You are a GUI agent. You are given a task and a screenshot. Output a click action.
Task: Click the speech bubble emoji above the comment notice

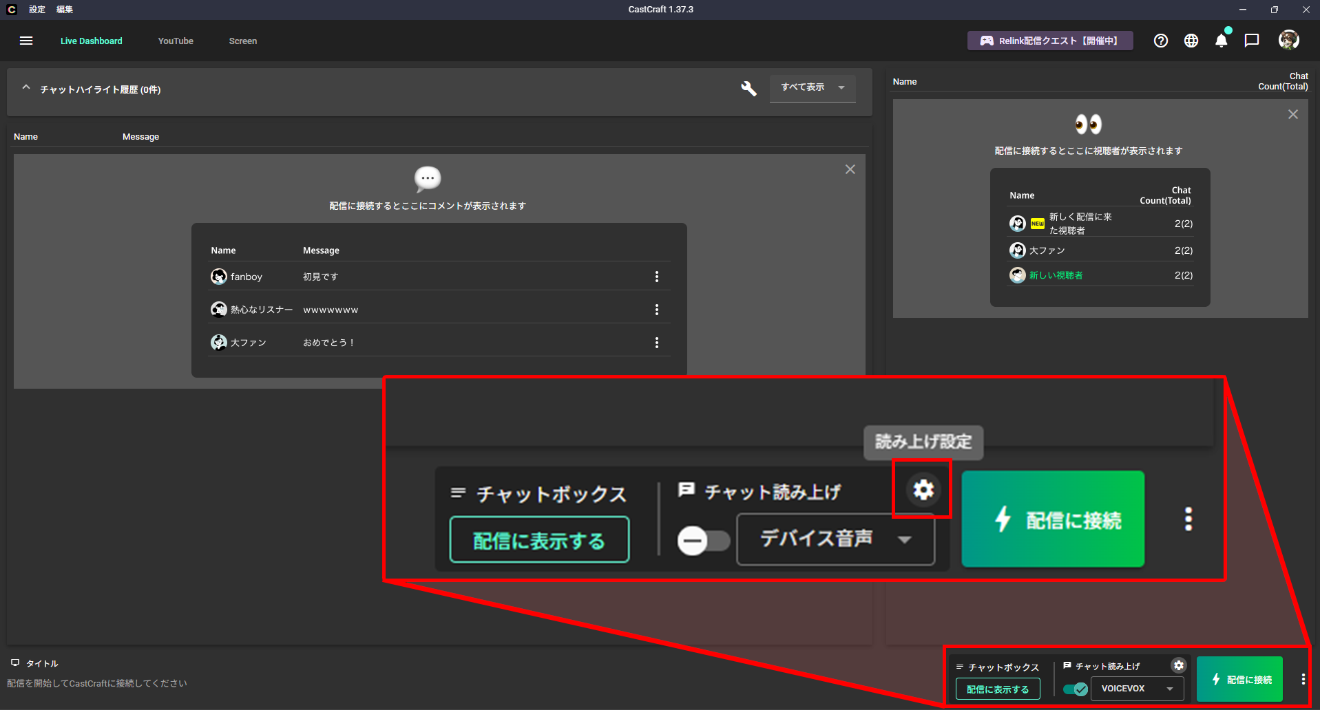[428, 179]
